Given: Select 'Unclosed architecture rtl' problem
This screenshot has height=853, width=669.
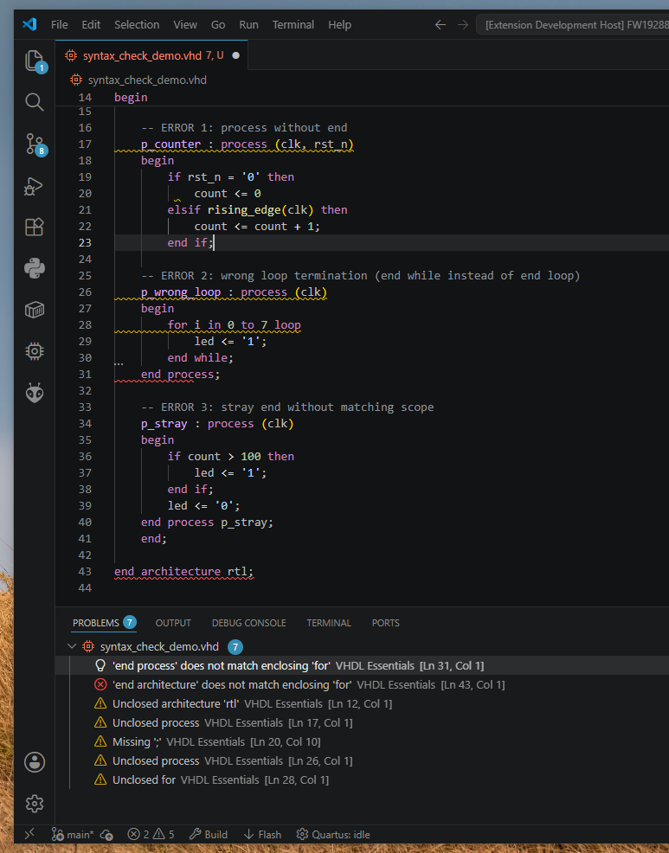Looking at the screenshot, I should pyautogui.click(x=362, y=703).
